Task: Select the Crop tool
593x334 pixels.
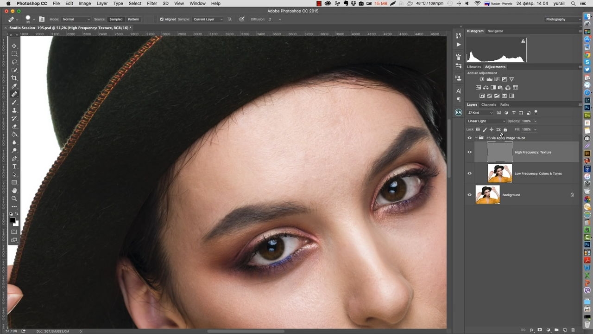Action: [x=14, y=78]
